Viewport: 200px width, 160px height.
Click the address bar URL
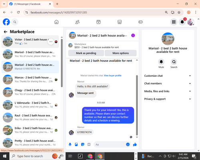tap(59, 12)
